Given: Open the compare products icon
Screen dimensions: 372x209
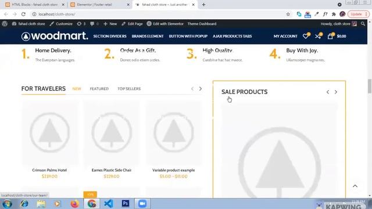Looking at the screenshot, I should [x=318, y=36].
